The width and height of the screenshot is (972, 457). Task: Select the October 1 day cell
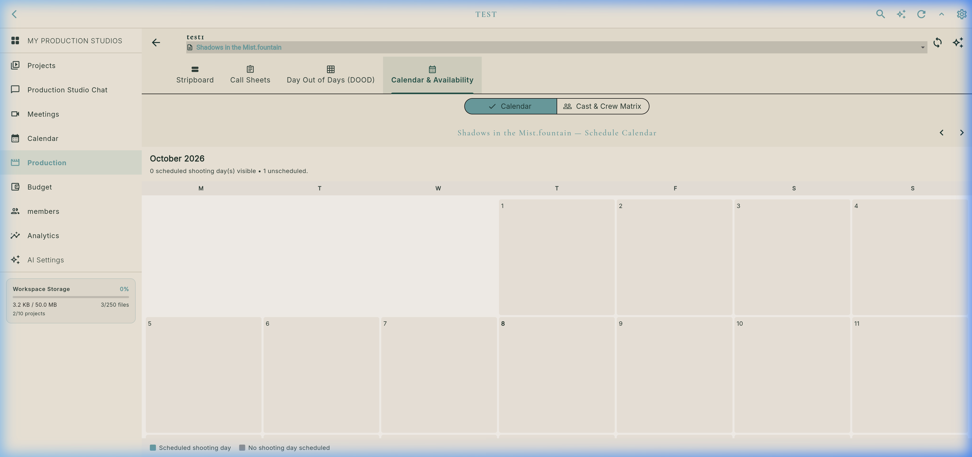click(x=557, y=257)
